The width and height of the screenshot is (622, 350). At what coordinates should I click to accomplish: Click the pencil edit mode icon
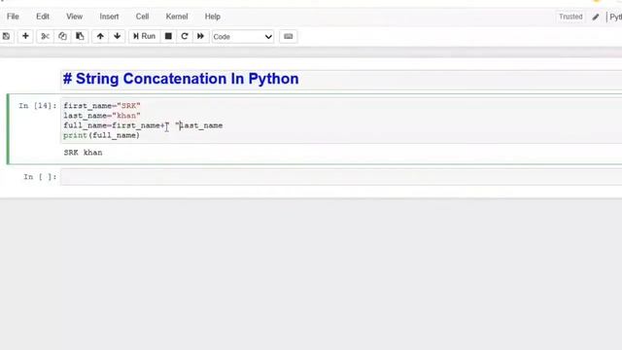coord(596,17)
